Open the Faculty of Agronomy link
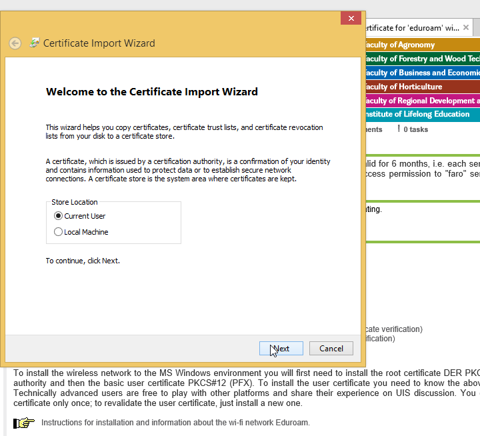Viewport: 480px width, 436px height. click(x=423, y=45)
